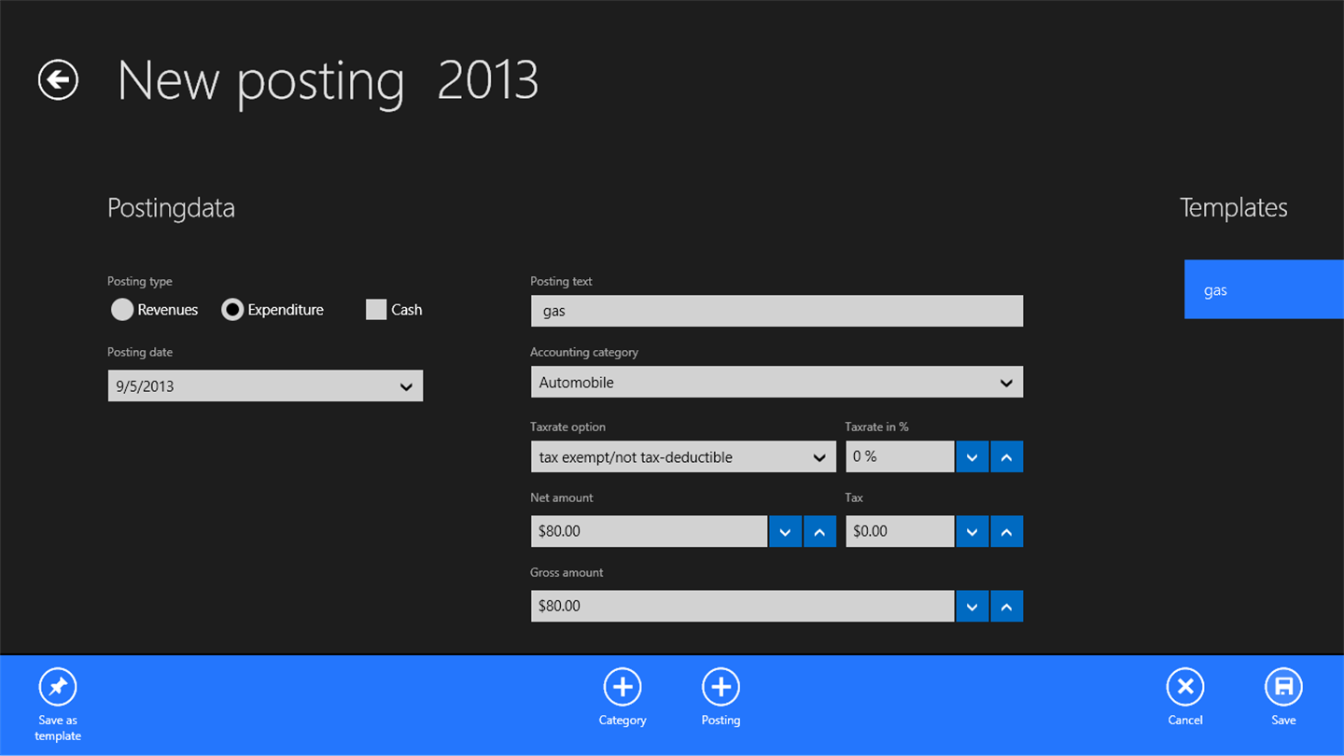This screenshot has height=756, width=1344.
Task: Expand the Accounting category dropdown
Action: tap(777, 383)
